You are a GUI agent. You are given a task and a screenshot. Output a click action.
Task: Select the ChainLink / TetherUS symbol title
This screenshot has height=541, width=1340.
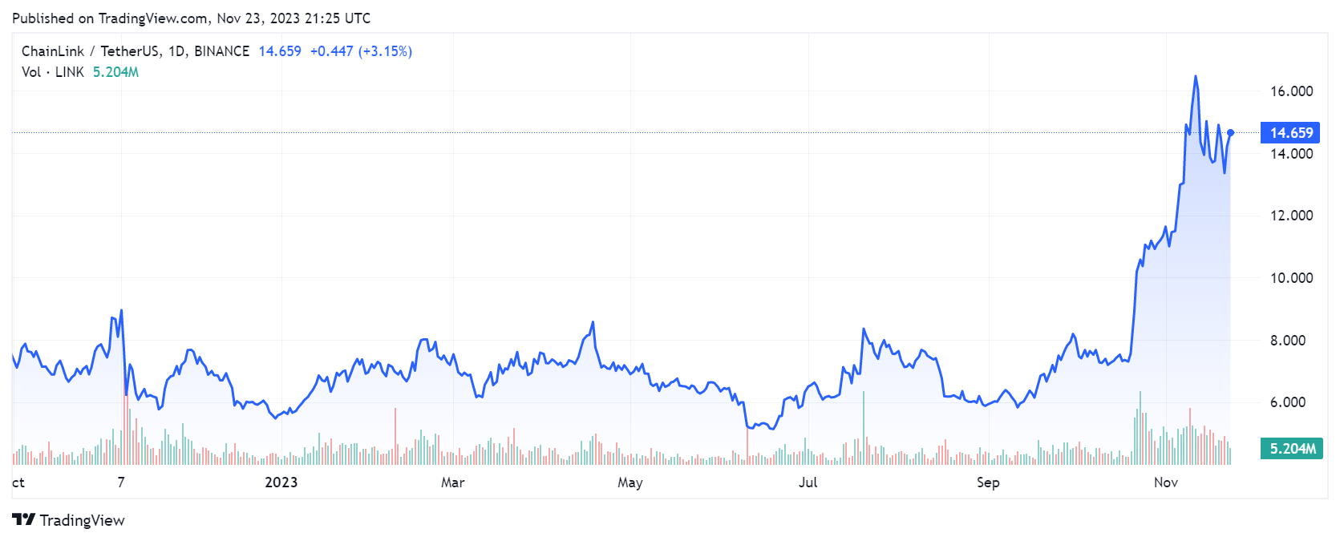(x=135, y=51)
